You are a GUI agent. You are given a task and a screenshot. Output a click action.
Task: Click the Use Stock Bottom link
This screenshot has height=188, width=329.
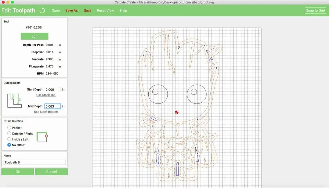click(x=46, y=112)
